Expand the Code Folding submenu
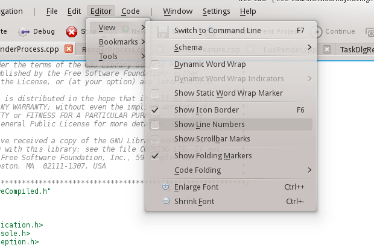Screen dimensions: 374x251 (x=230, y=170)
